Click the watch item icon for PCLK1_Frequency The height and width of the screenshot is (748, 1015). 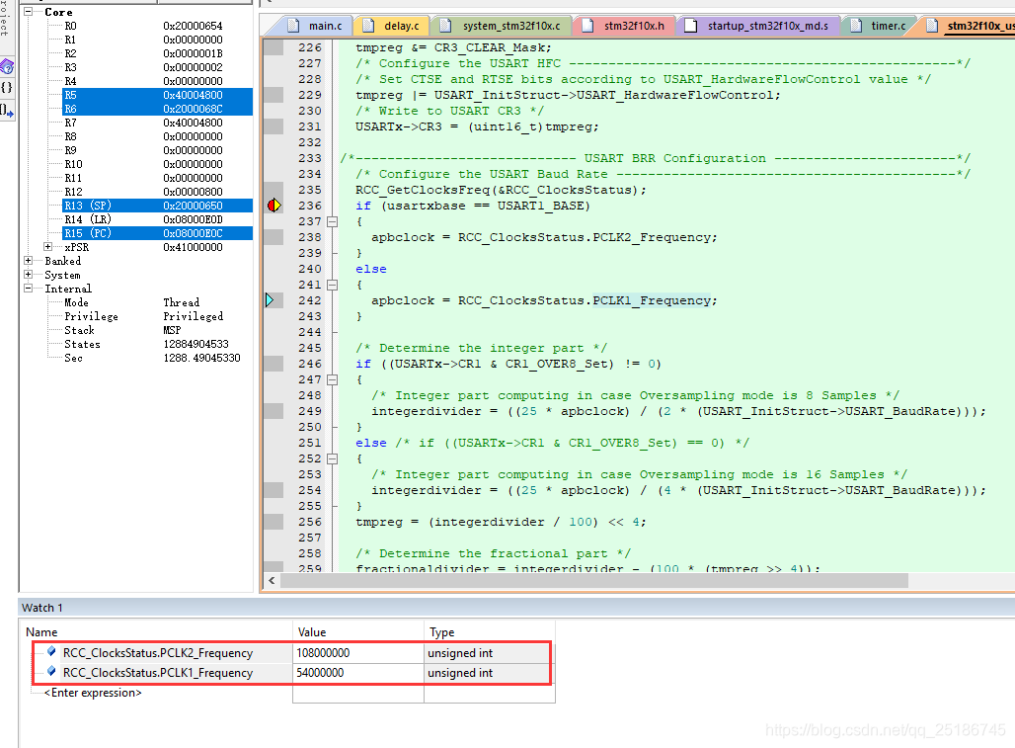(51, 672)
